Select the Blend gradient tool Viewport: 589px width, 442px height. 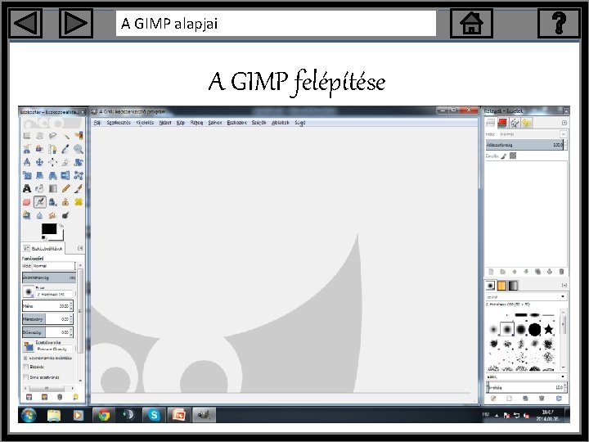click(x=52, y=188)
